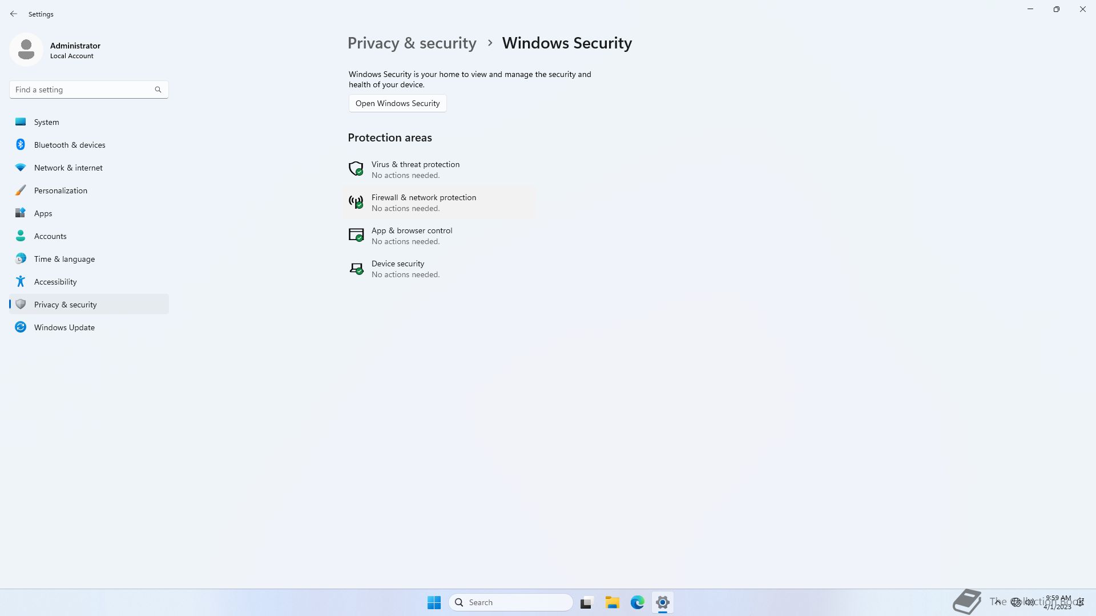Click the Firewall & network protection icon
1096x616 pixels.
click(x=356, y=202)
